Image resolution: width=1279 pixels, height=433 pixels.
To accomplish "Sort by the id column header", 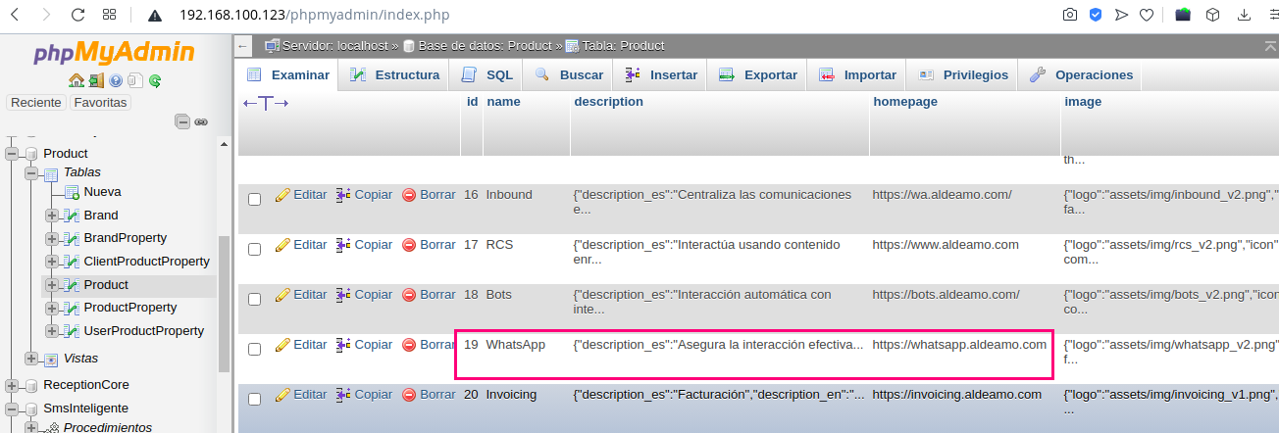I will pos(472,102).
